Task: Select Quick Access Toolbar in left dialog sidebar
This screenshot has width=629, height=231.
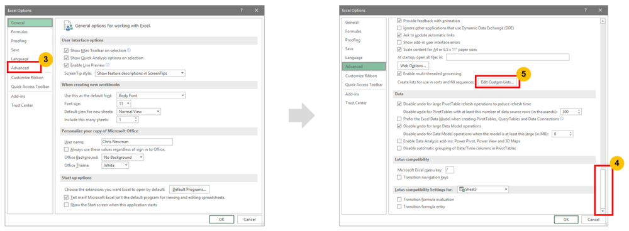Action: tap(30, 87)
